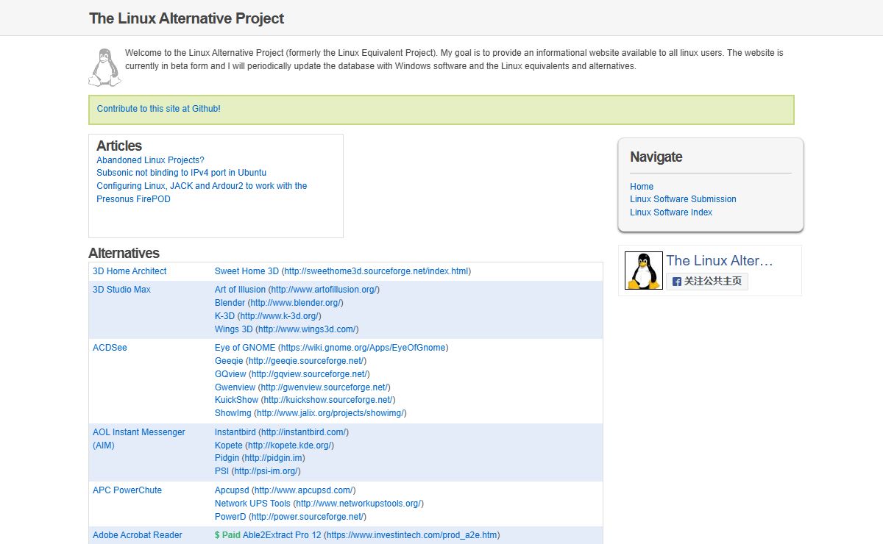Open Able2Extract Pro 12 link

tap(282, 535)
